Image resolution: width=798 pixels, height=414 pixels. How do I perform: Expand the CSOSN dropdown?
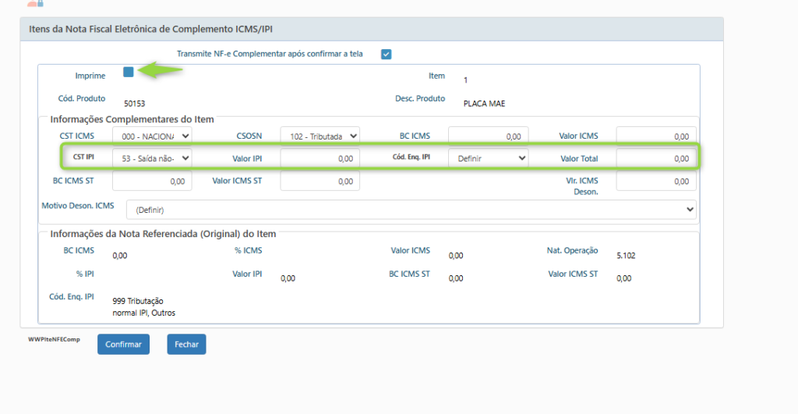[x=320, y=136]
